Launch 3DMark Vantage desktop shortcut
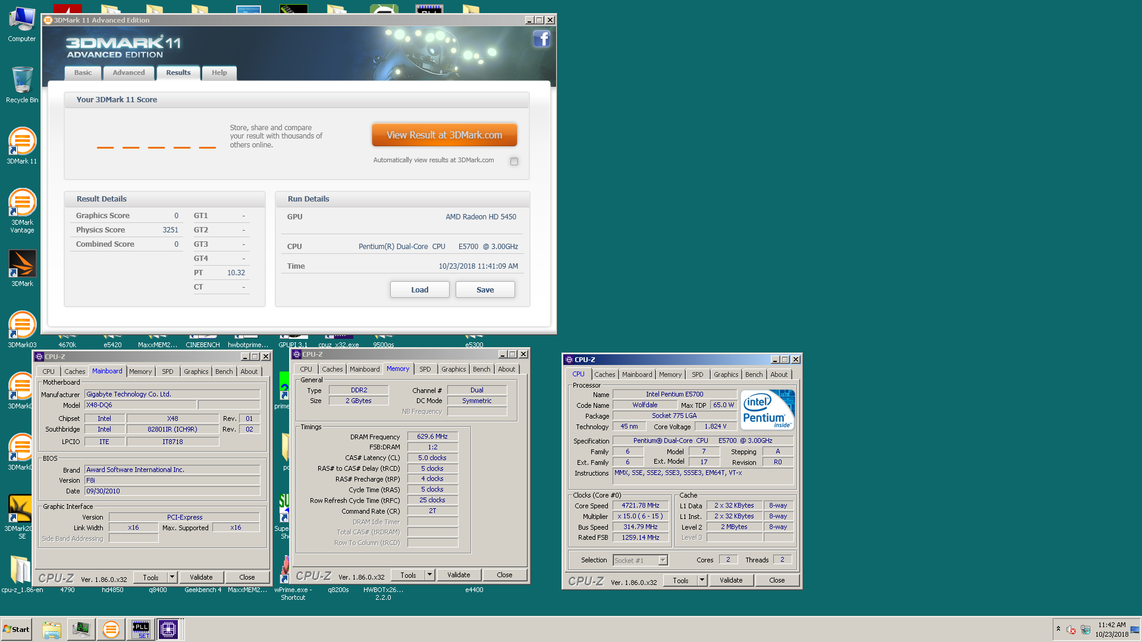The width and height of the screenshot is (1142, 642). tap(22, 210)
